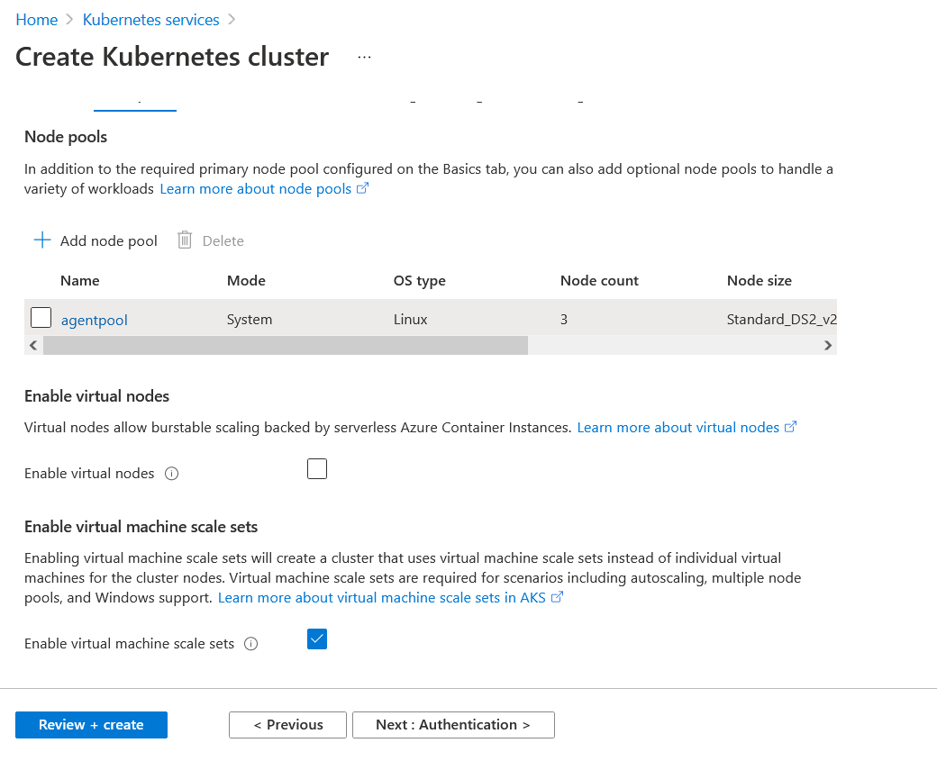Click the scroll right arrow under the node pool table
Viewport: 937px width, 761px height.
pyautogui.click(x=828, y=345)
